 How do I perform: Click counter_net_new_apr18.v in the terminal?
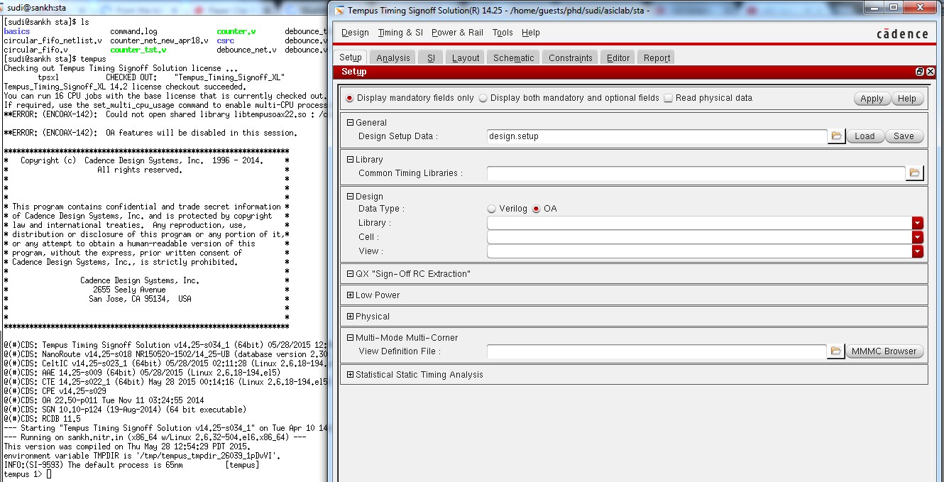(x=159, y=41)
